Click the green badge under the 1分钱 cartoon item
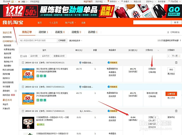Viewport: 182px width, 135px height. 41,125
